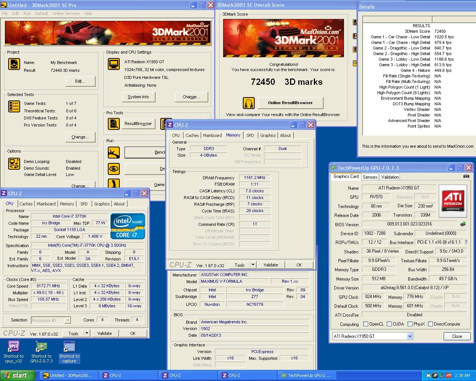Toggle the CUDA checkbox in GPU-Z
The height and width of the screenshot is (381, 476).
[389, 324]
